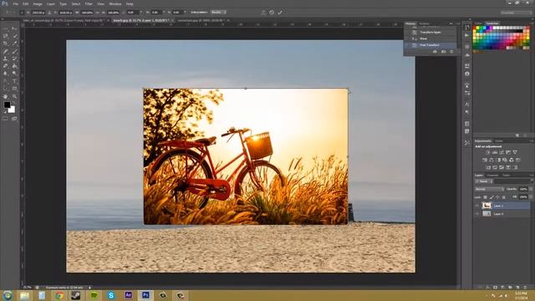Switch to the Paths tab
This screenshot has width=535, height=301.
click(507, 175)
